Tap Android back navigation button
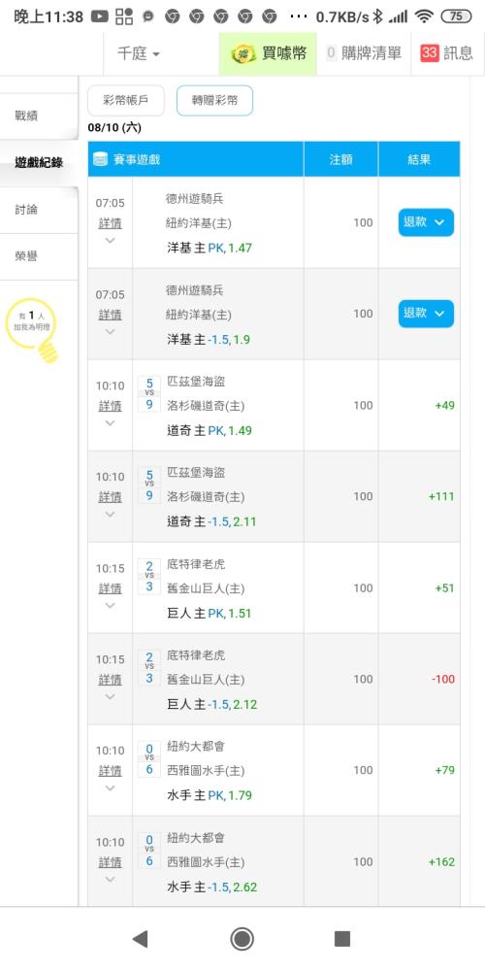Viewport: 485px width, 971px height. 140,939
